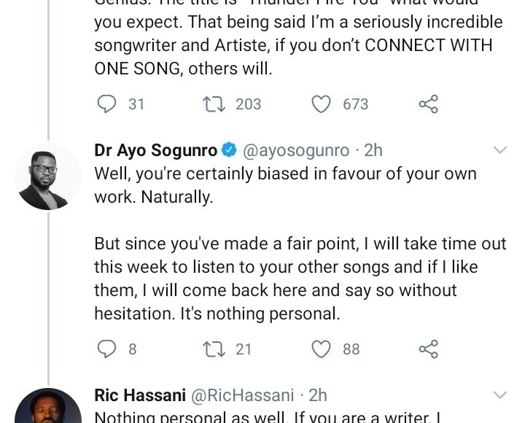Open options chevron on Ric Hassani's tweet

pos(499,395)
